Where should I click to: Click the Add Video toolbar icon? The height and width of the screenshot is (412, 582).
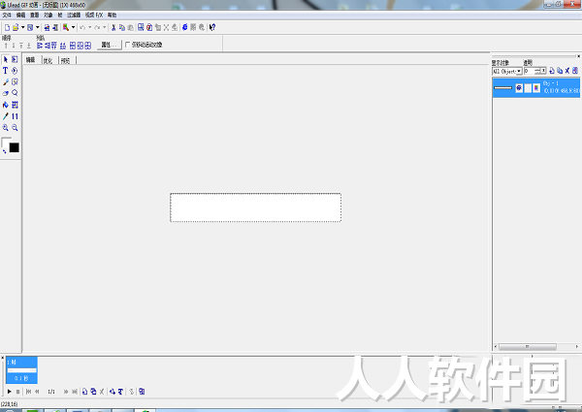(x=55, y=27)
